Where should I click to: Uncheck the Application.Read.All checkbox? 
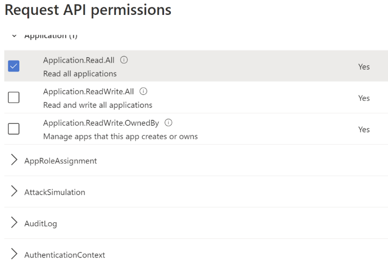pos(13,66)
